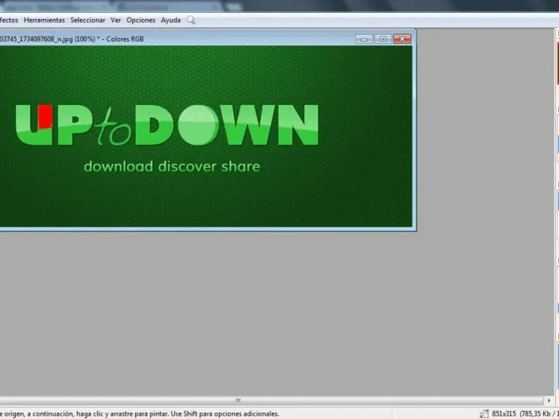The height and width of the screenshot is (419, 559).
Task: Open the Ver menu
Action: click(x=115, y=20)
